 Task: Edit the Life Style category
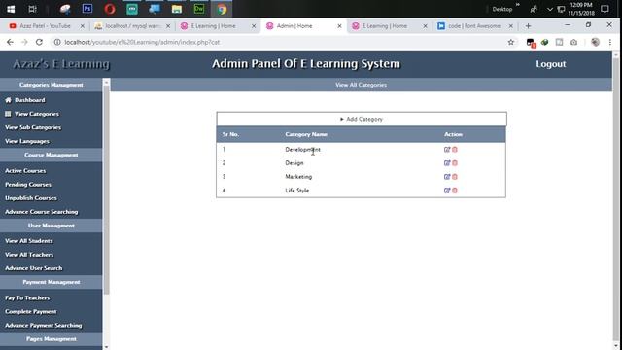point(447,191)
